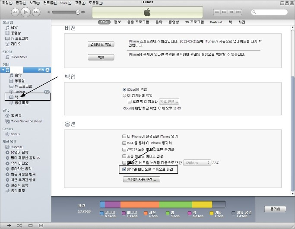
Task: Switch to the Podcast tab
Action: [216, 22]
